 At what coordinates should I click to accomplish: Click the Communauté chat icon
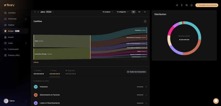[5, 49]
